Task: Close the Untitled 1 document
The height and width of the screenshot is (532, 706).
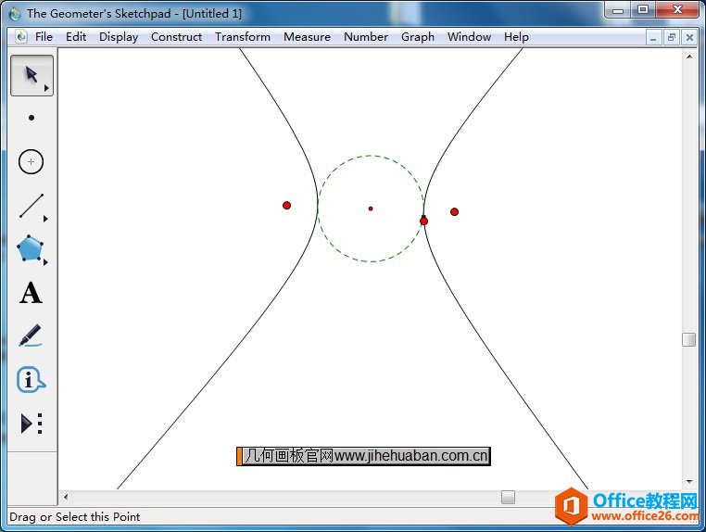Action: [689, 37]
